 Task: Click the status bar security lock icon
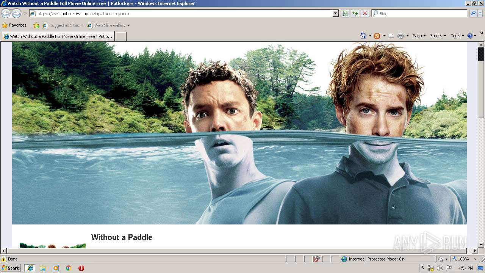click(x=441, y=259)
